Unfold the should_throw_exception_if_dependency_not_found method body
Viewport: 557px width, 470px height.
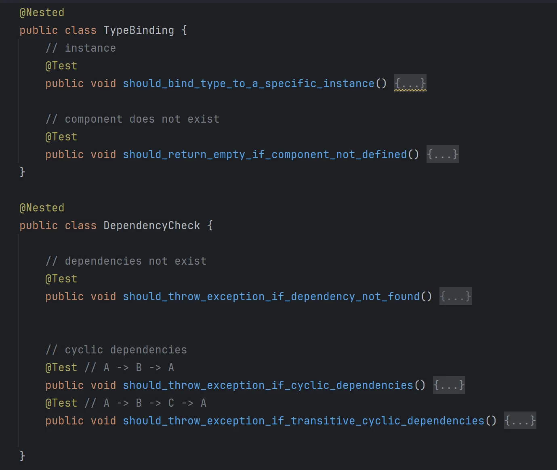pos(455,297)
